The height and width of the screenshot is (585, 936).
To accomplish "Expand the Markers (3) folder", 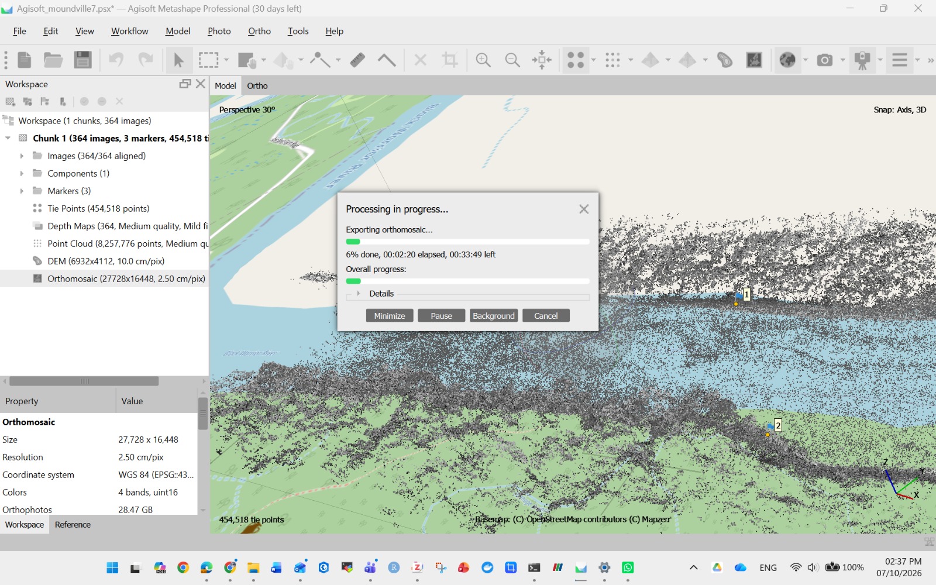I will click(22, 191).
